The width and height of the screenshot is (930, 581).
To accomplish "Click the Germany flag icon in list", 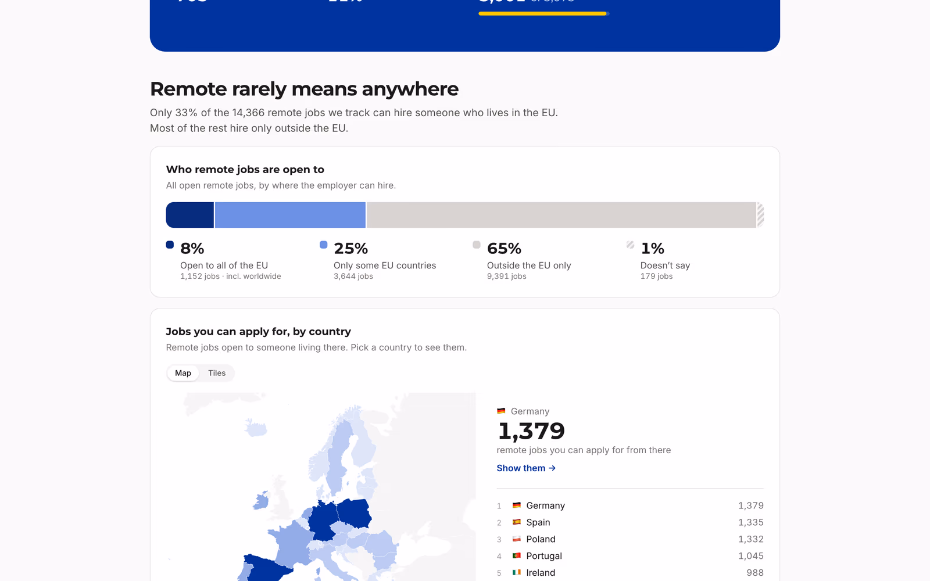I will [516, 505].
